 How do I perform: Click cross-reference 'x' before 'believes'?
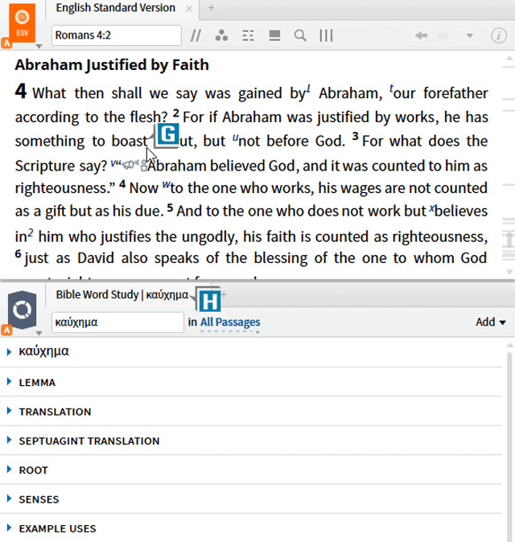coord(432,207)
